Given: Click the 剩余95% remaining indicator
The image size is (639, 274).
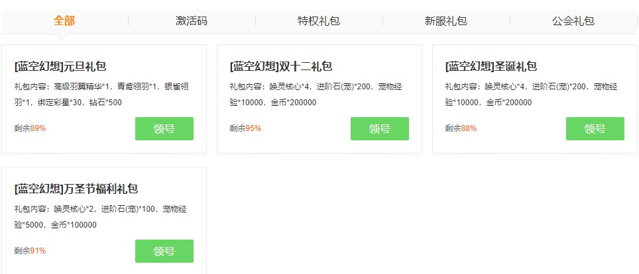Looking at the screenshot, I should (x=245, y=128).
